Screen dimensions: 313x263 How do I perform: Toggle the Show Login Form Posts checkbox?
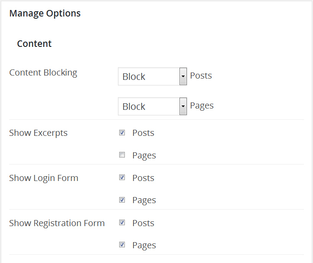pos(122,178)
